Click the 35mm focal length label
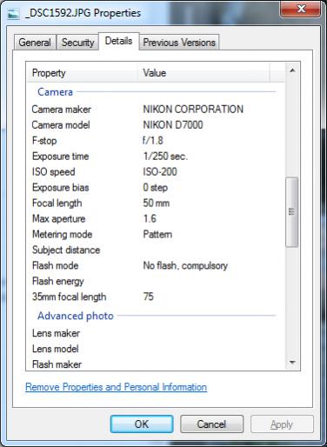This screenshot has width=327, height=447. click(70, 297)
